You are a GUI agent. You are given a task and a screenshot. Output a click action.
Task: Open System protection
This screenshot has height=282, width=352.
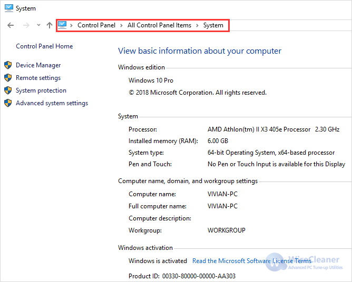41,90
